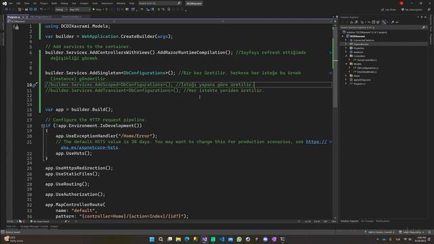Open the Any CPU platform dropdown
Image resolution: width=434 pixels, height=244 pixels.
tap(80, 9)
